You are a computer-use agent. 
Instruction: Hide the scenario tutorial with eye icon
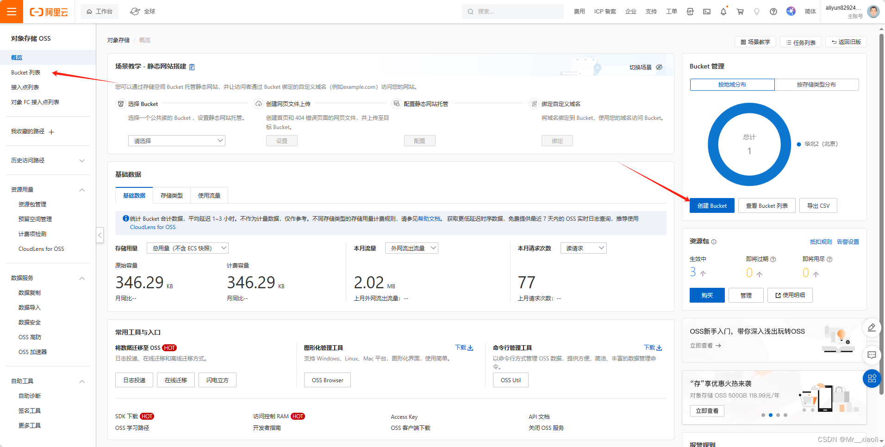pos(659,67)
